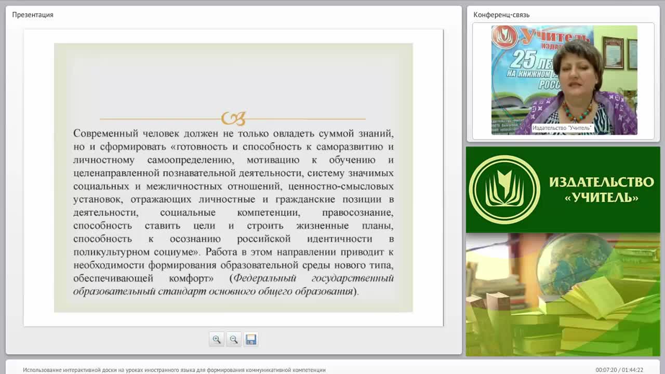Image resolution: width=665 pixels, height=374 pixels.
Task: Zoom in on the presentation slide
Action: [x=216, y=339]
